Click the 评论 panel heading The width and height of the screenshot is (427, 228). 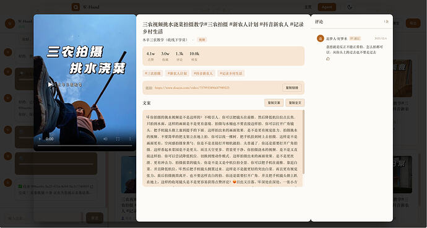(x=319, y=22)
